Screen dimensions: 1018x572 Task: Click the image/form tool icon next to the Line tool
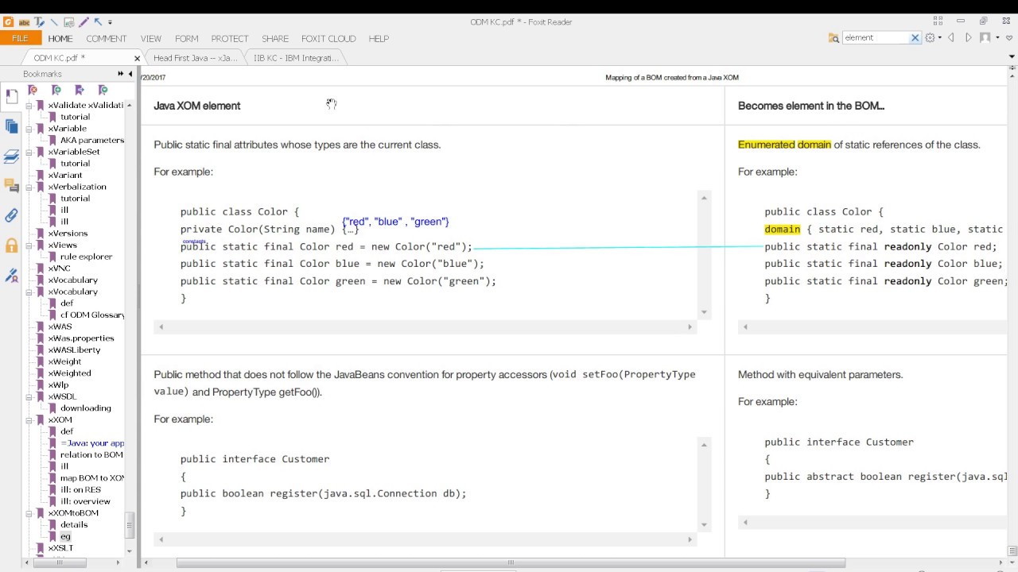(68, 22)
